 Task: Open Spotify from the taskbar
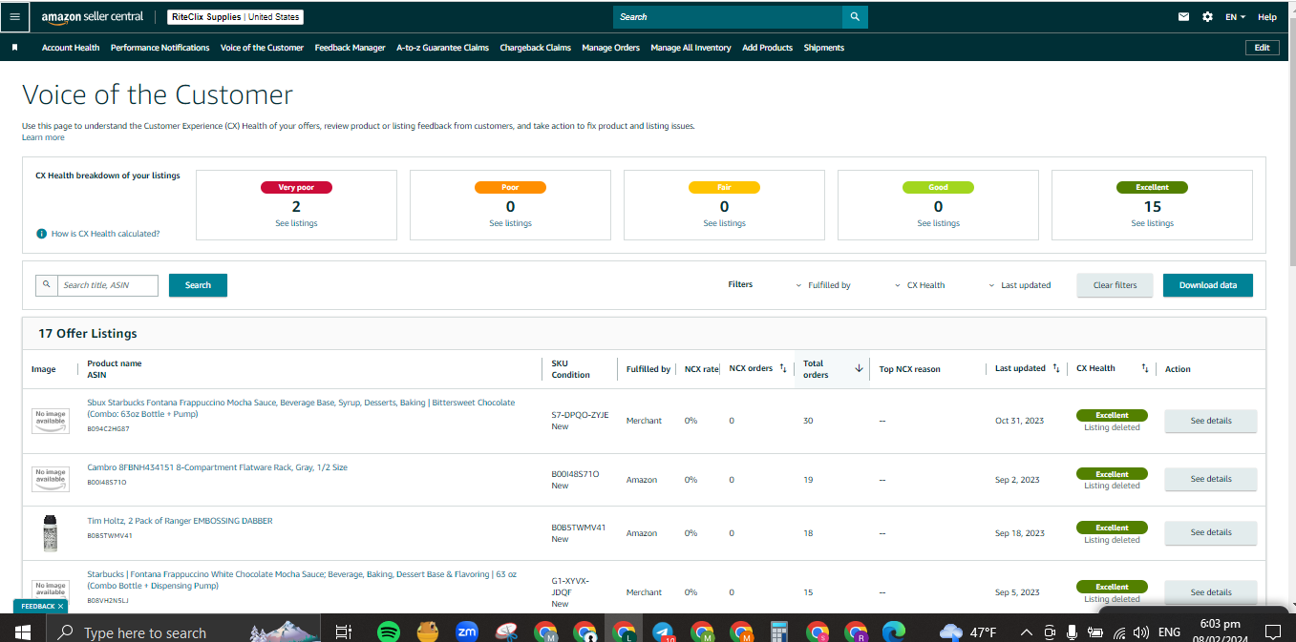coord(388,632)
